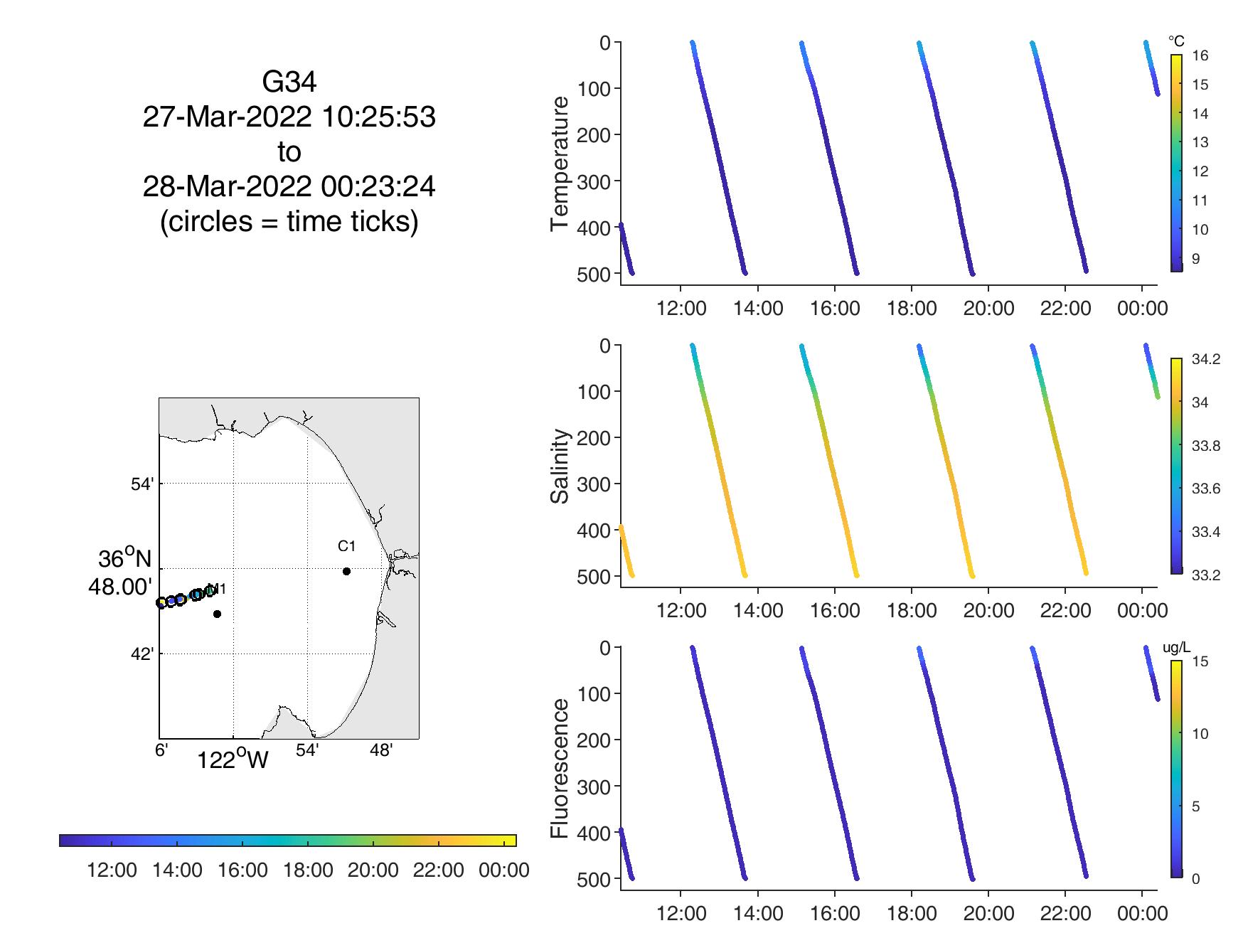Click the 122°W longitude label

coord(233,759)
